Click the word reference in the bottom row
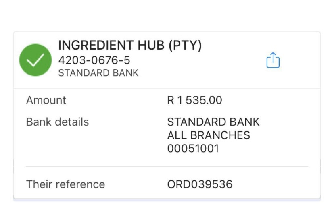The image size is (334, 205). (80, 184)
